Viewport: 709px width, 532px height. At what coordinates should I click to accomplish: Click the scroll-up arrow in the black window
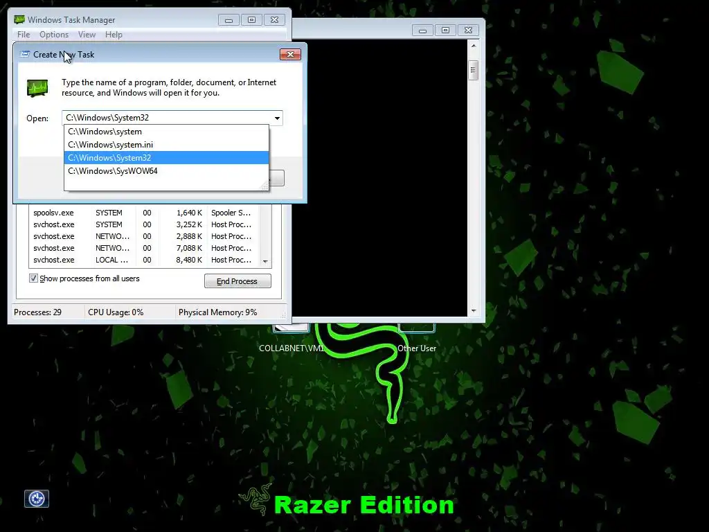coord(474,46)
